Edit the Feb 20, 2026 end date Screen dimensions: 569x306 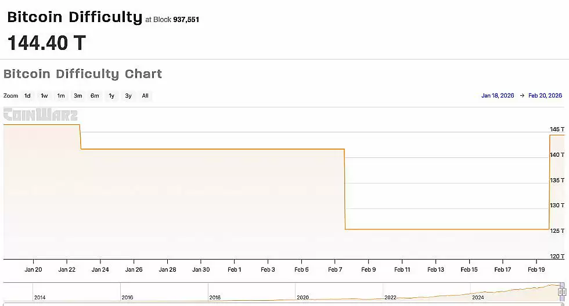coord(545,96)
